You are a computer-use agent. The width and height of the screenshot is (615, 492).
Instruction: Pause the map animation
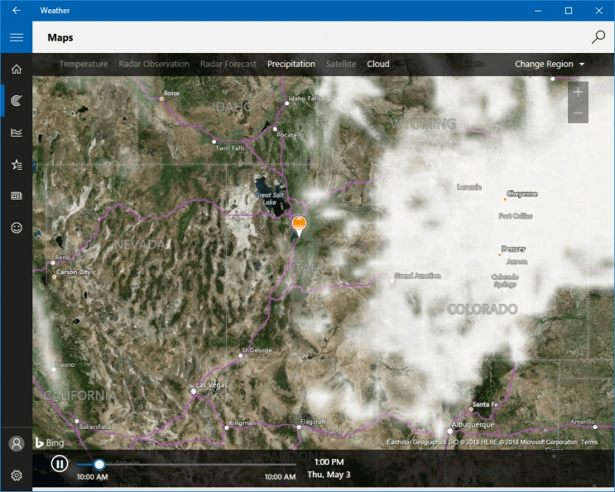(60, 464)
